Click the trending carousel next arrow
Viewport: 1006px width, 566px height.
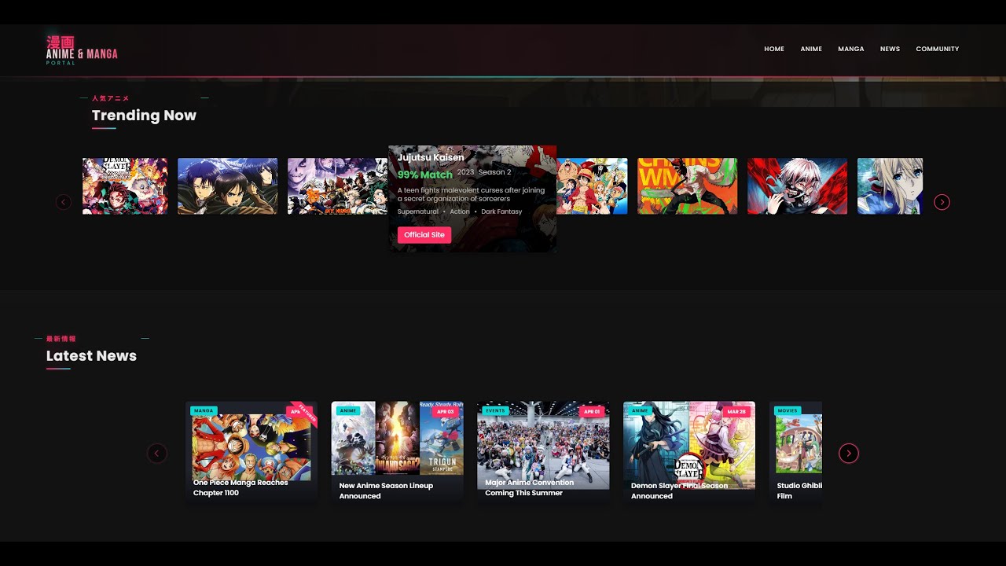(x=942, y=202)
